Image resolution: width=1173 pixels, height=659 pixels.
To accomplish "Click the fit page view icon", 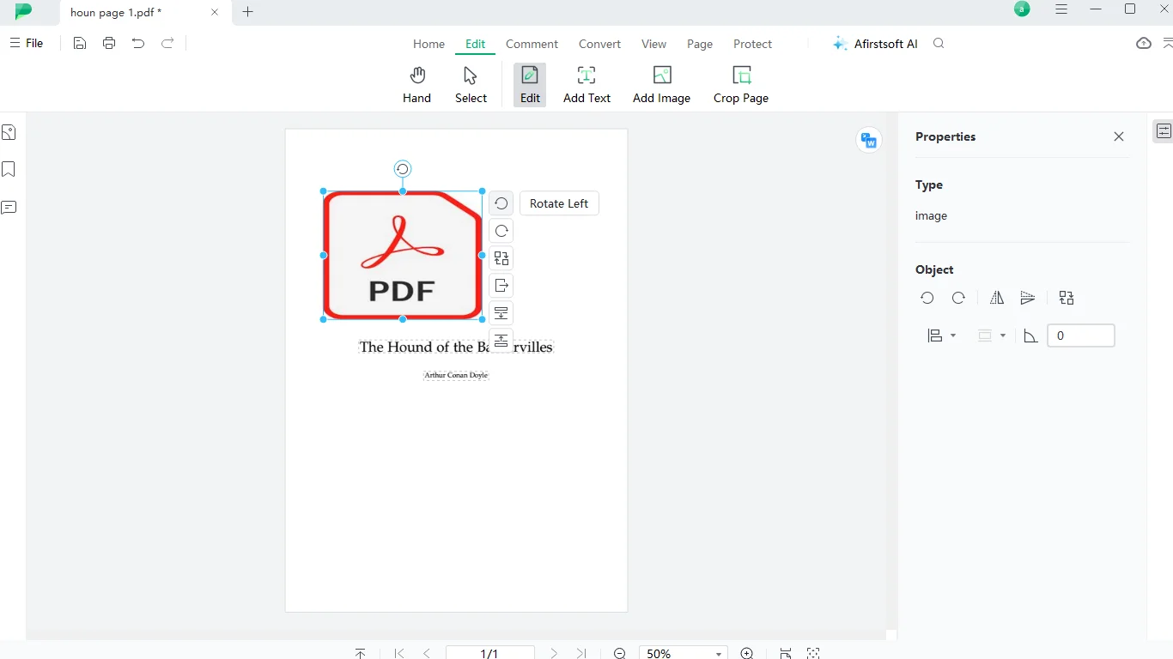I will click(x=786, y=653).
